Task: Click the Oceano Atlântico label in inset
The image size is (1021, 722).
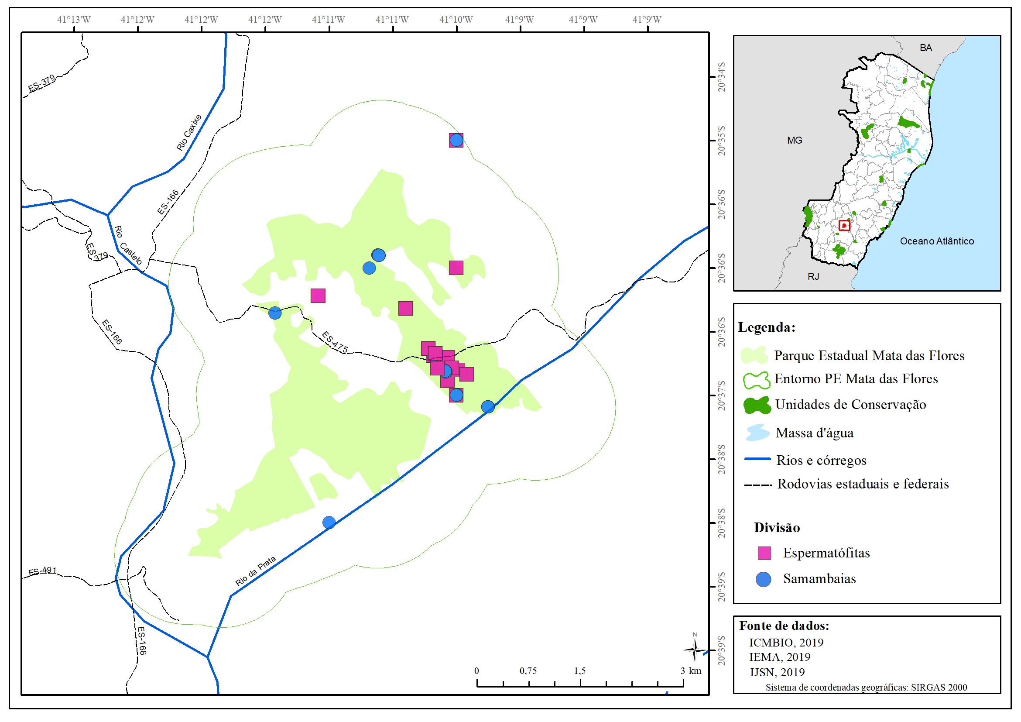Action: (x=936, y=241)
